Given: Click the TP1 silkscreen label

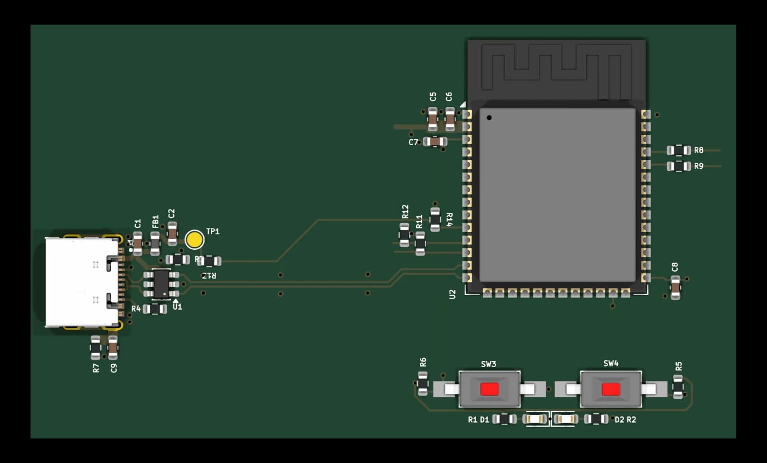Looking at the screenshot, I should [x=213, y=231].
